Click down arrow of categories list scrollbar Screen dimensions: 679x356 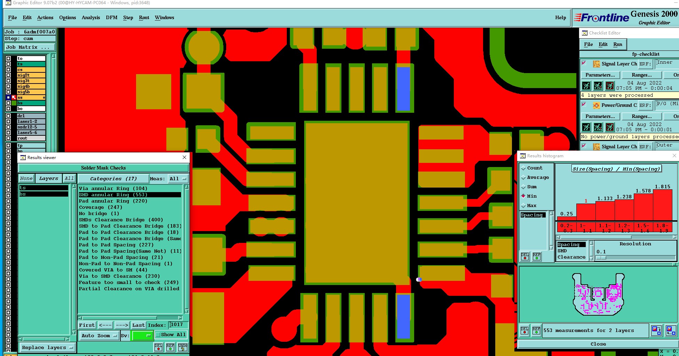click(x=187, y=311)
